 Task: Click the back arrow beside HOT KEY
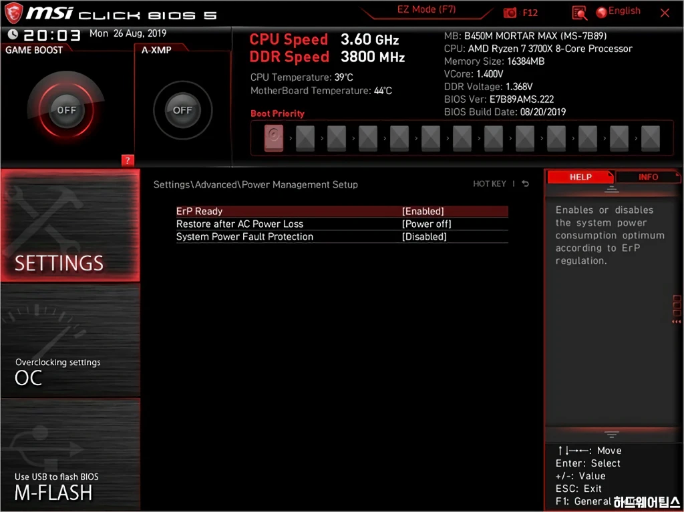click(x=525, y=184)
